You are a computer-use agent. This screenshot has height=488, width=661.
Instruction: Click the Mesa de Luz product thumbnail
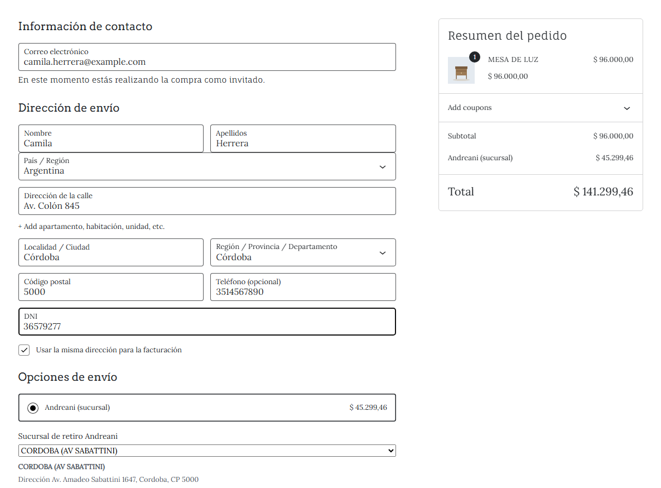(x=461, y=70)
